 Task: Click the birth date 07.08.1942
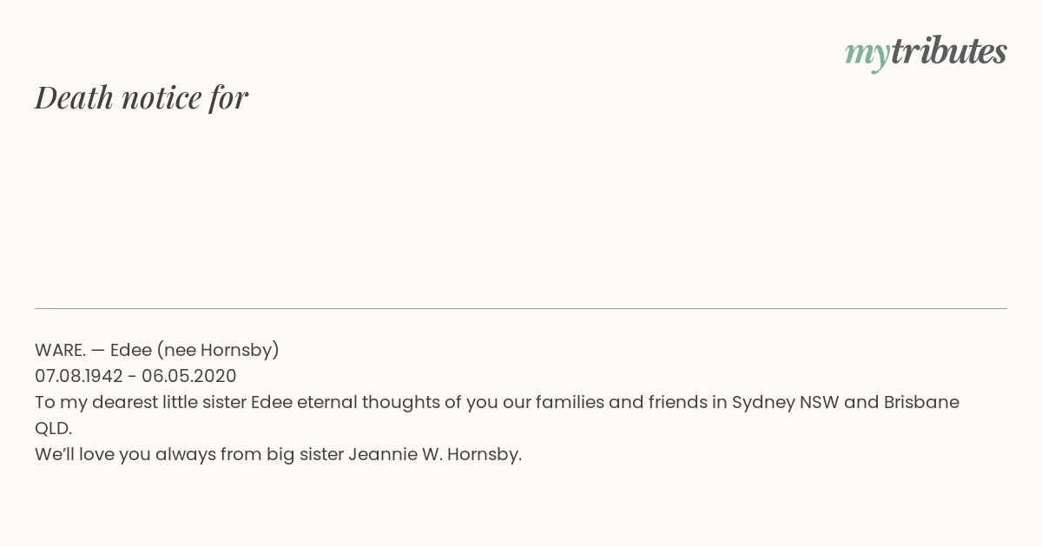pos(79,376)
